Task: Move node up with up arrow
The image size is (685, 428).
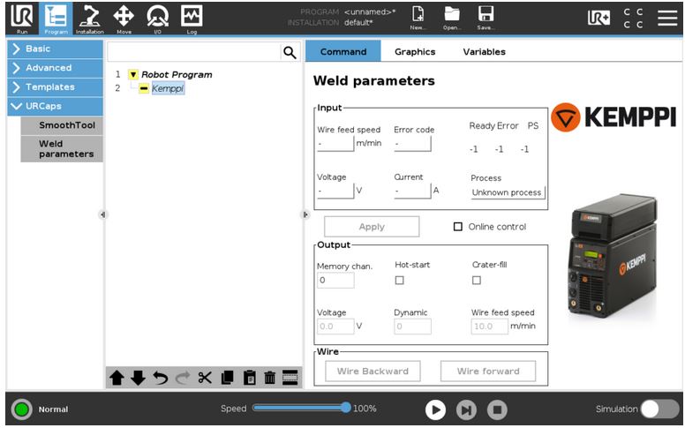Action: click(x=117, y=378)
